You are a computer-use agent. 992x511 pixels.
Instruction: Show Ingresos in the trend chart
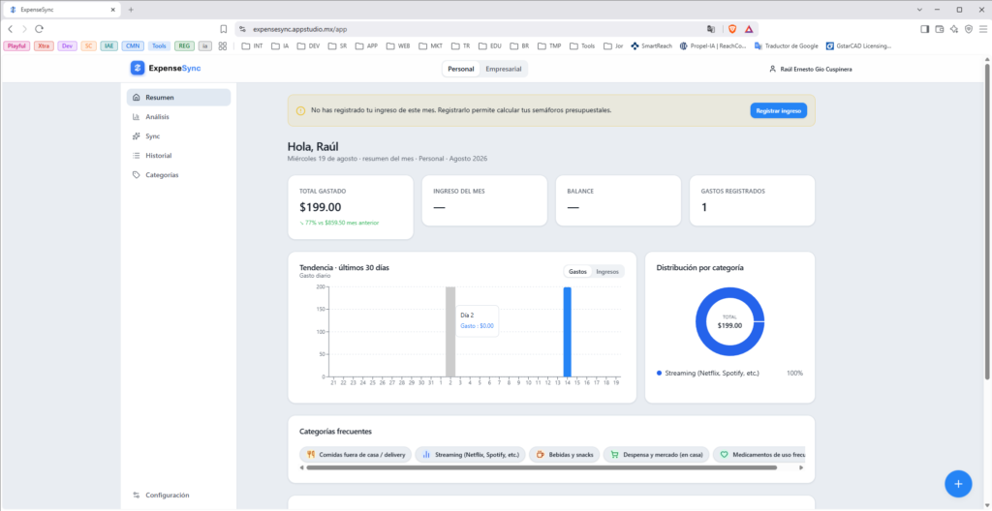pos(607,271)
